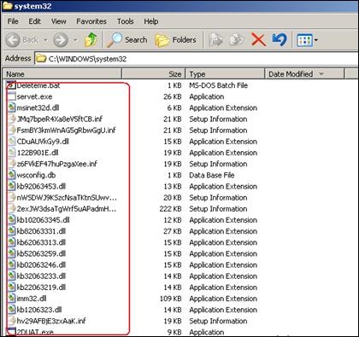Toggle the Folders pane
Viewport: 359px width, 337px height.
tap(175, 40)
